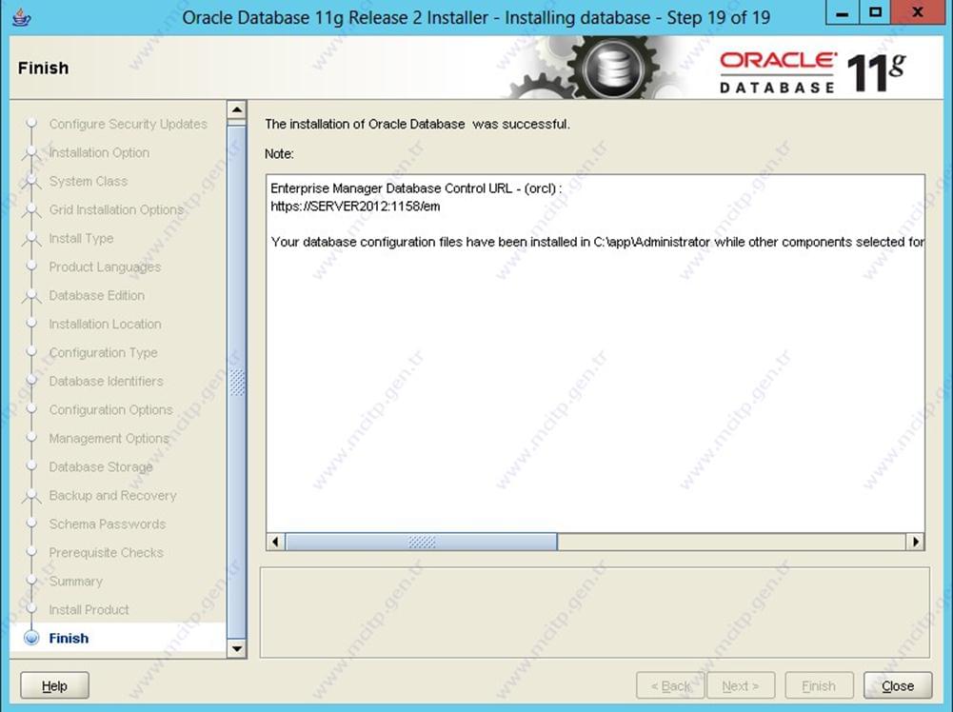
Task: Click the 'Your database configuration files' line
Action: (x=598, y=242)
